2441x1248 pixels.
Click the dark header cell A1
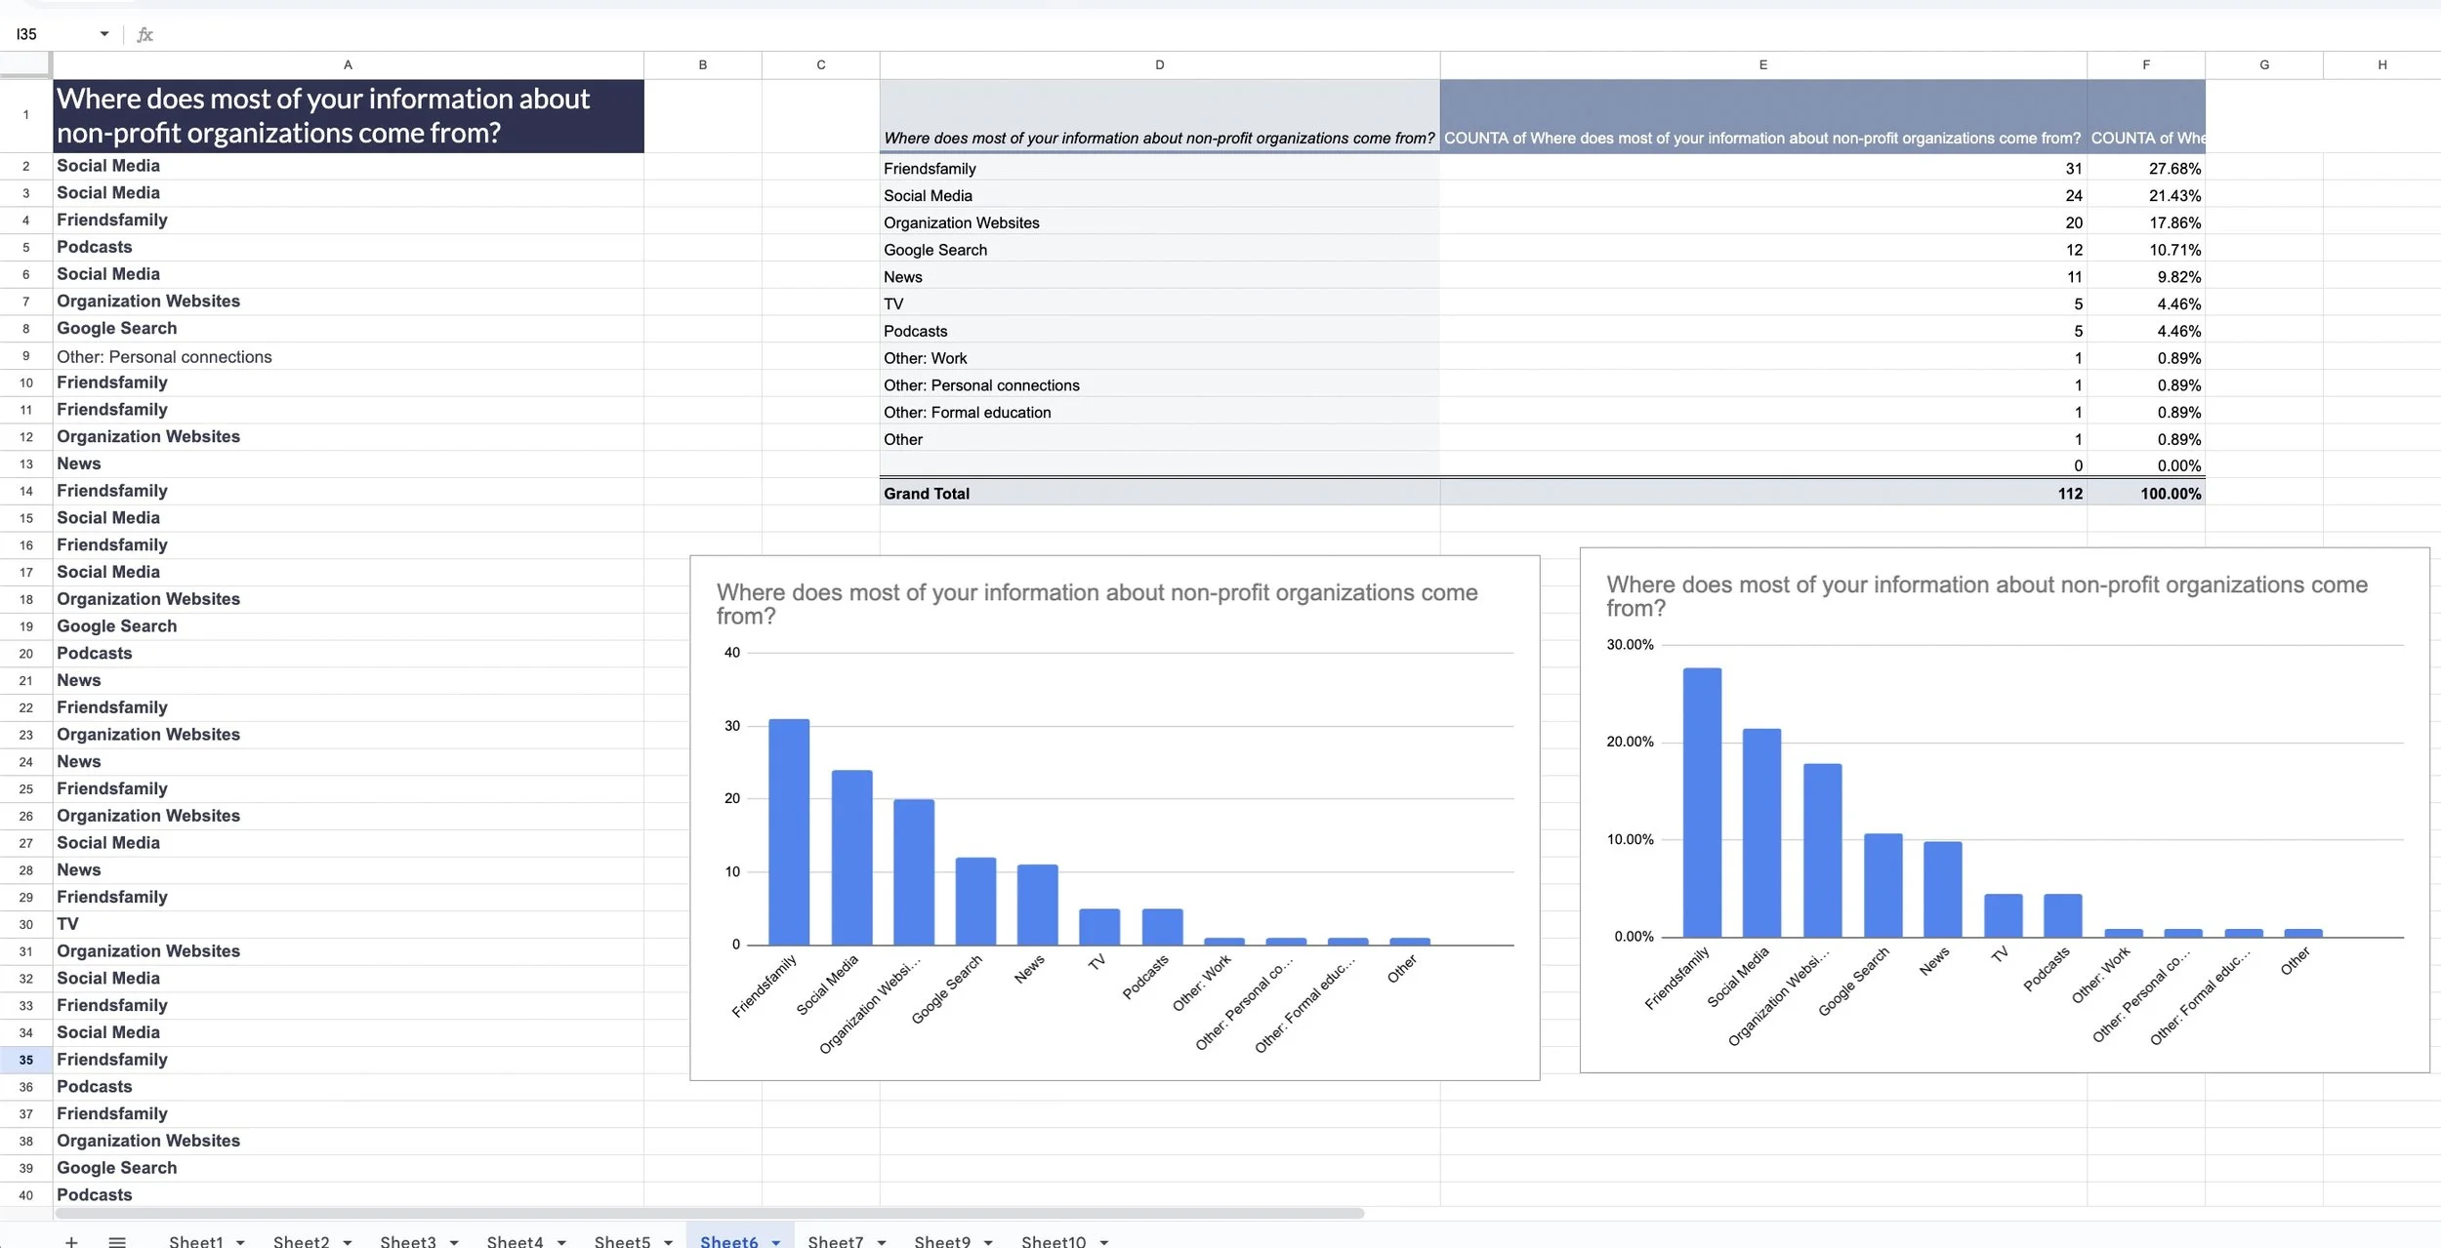[x=348, y=115]
